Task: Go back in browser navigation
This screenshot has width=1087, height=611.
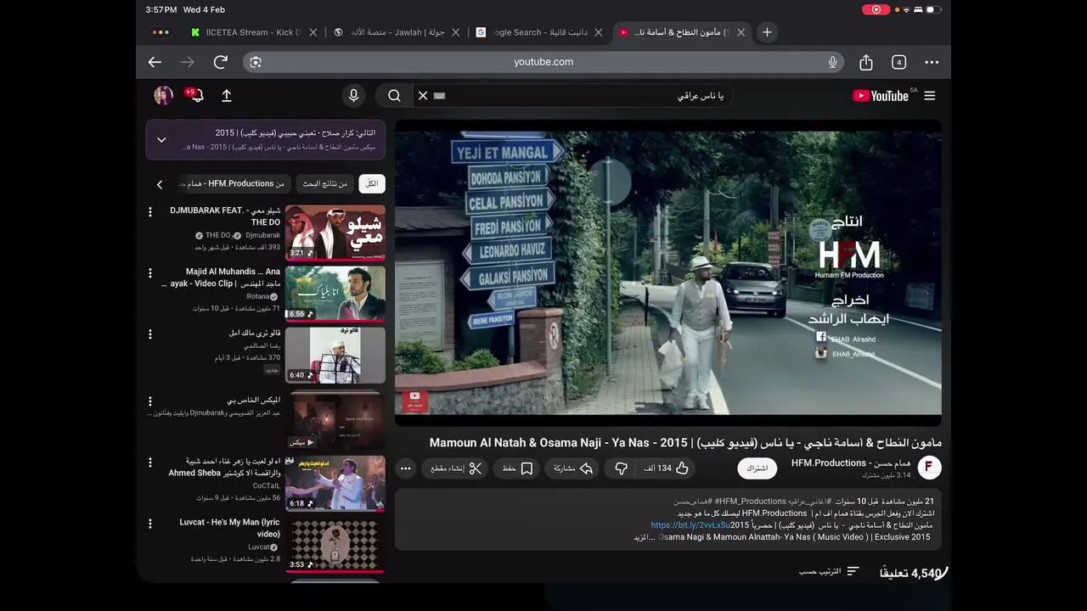Action: (155, 62)
